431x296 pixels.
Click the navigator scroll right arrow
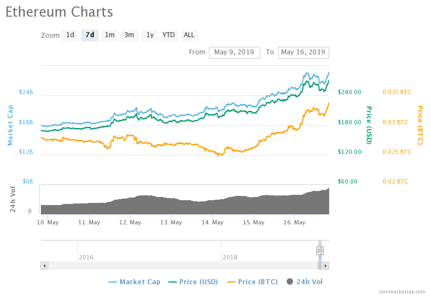[x=325, y=265]
